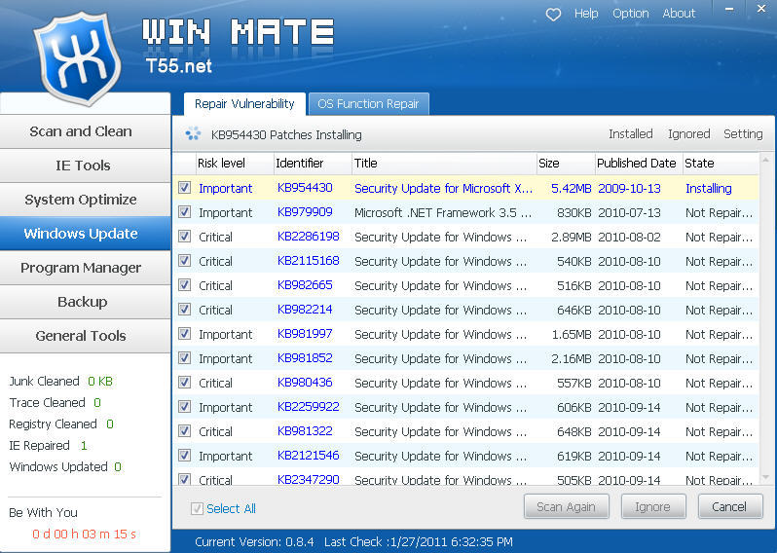Image resolution: width=777 pixels, height=553 pixels.
Task: Uncheck the KB2121546 row checkbox
Action: [184, 455]
